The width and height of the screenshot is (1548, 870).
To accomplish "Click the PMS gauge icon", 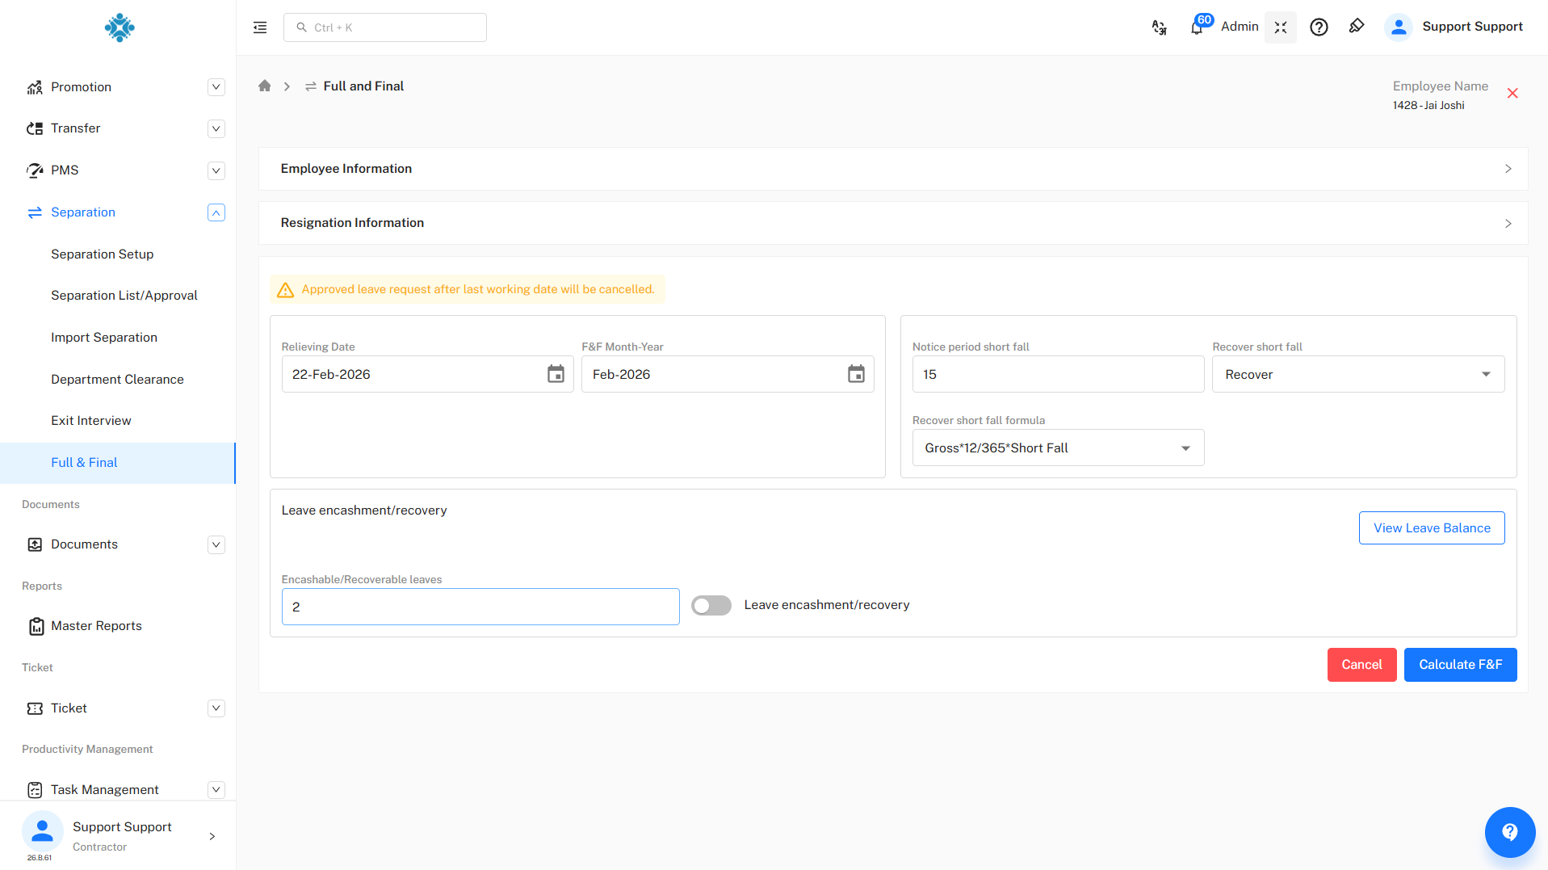I will pyautogui.click(x=35, y=170).
